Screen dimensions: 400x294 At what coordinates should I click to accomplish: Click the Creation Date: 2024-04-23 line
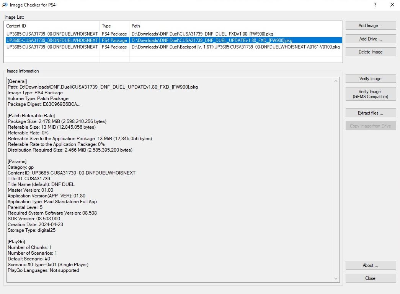(x=36, y=225)
